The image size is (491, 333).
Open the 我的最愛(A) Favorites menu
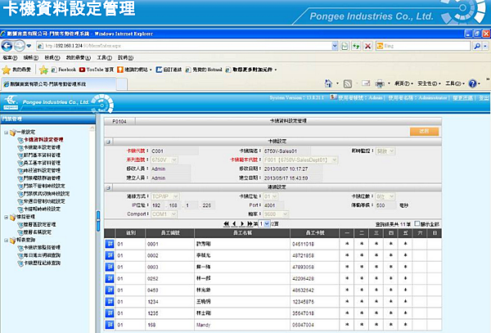(79, 58)
